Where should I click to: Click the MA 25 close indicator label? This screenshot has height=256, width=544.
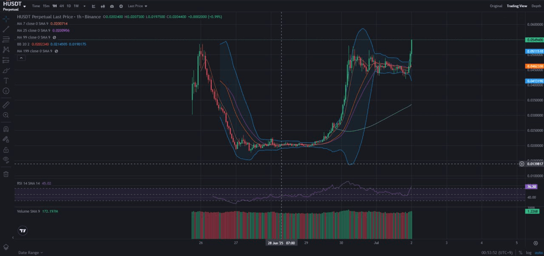click(x=34, y=31)
